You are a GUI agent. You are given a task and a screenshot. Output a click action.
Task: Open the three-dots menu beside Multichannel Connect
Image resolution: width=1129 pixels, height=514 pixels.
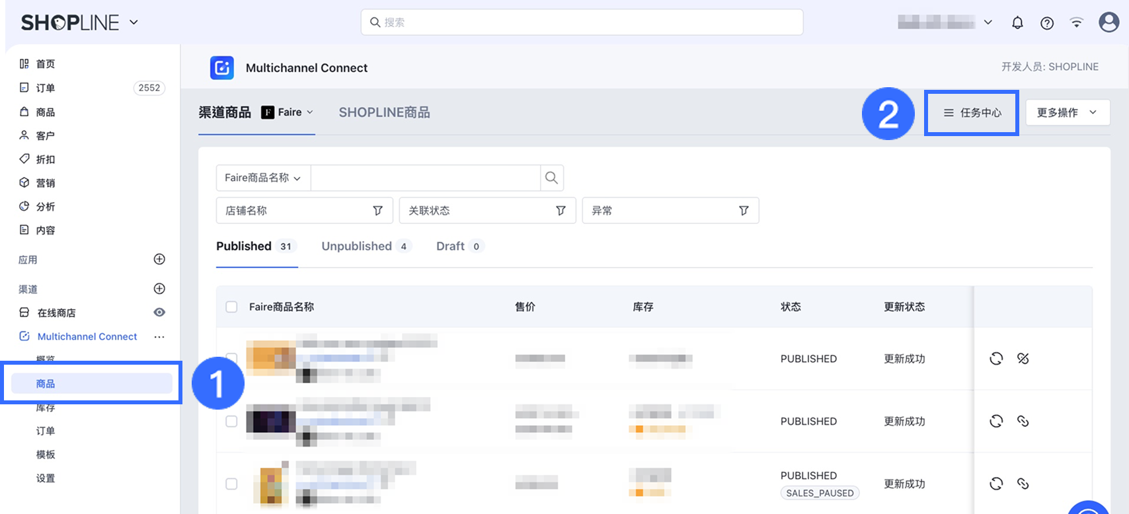pyautogui.click(x=159, y=337)
